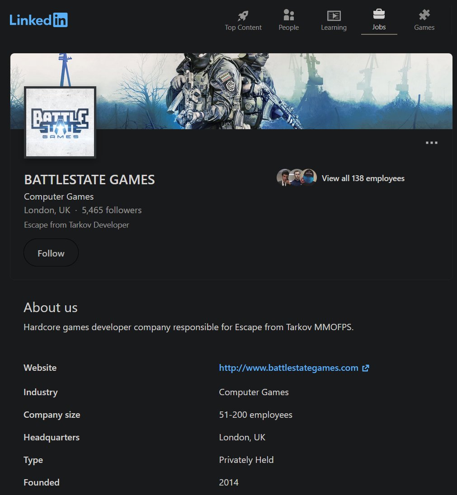Screen dimensions: 457x495
Task: Select the Jobs tab label
Action: (x=379, y=27)
